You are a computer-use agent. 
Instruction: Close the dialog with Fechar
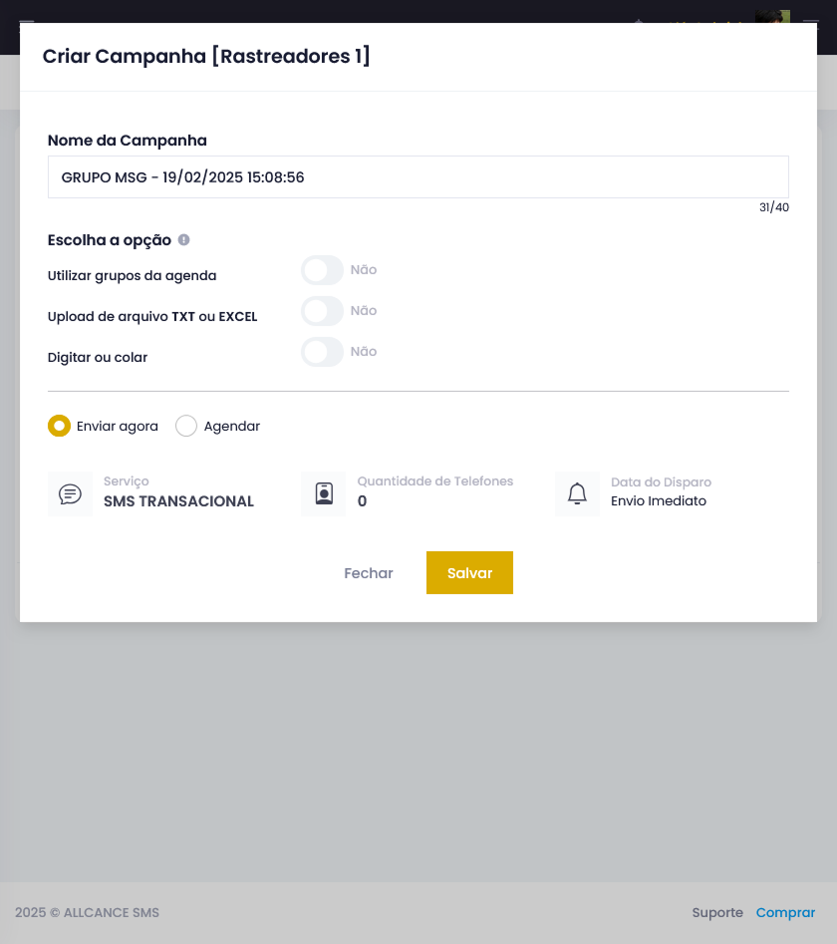coord(369,573)
